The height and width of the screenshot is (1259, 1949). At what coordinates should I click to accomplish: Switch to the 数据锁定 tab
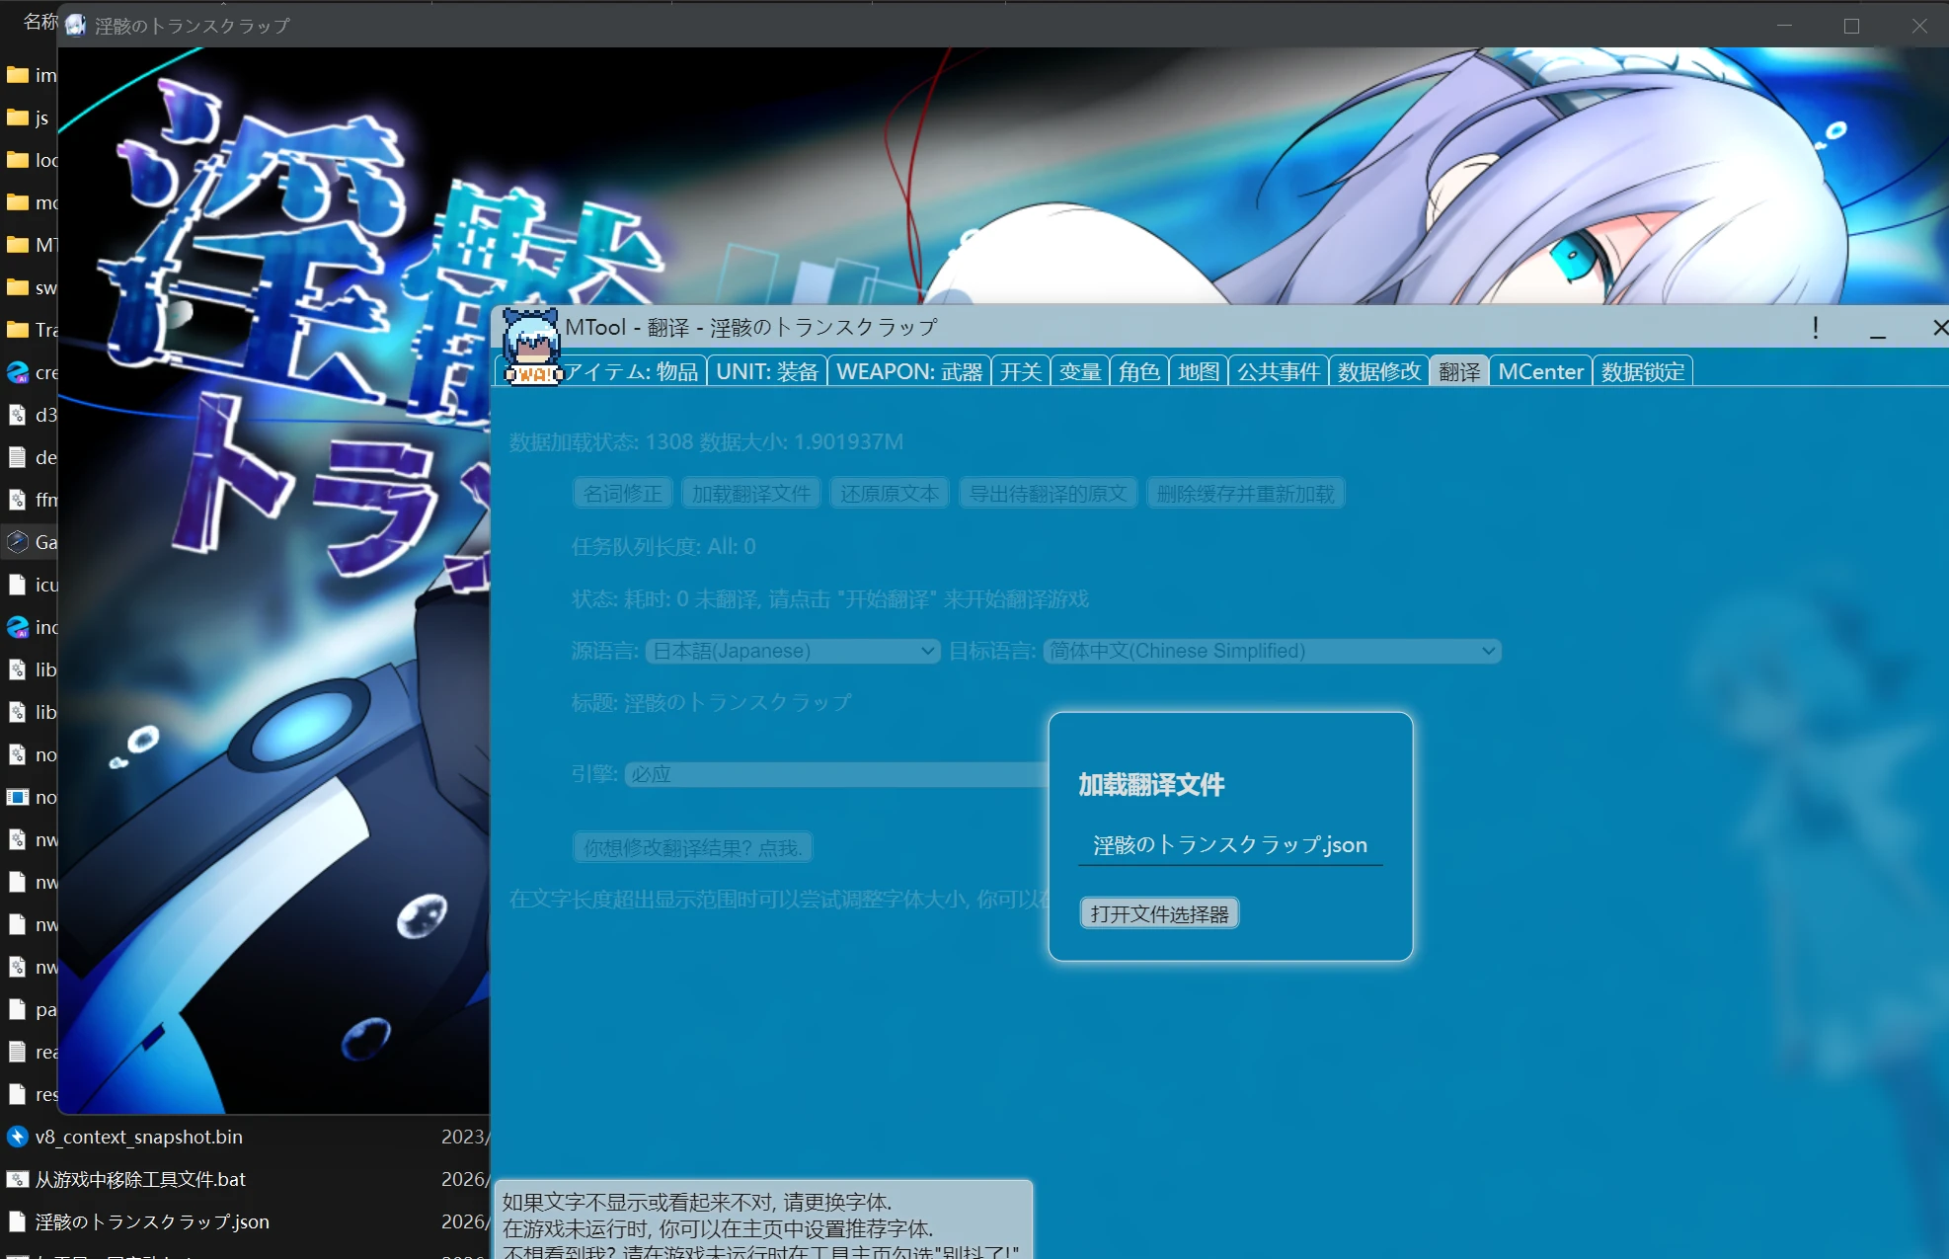pos(1643,371)
